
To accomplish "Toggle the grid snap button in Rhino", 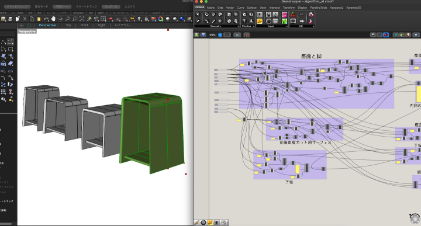I will tap(18, 6).
